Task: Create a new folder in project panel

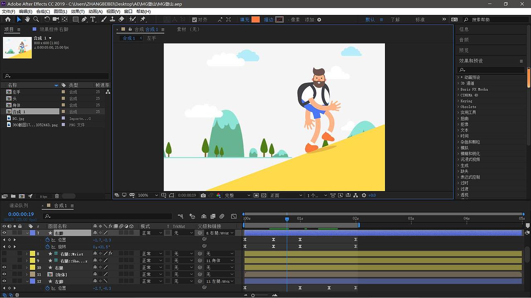Action: pyautogui.click(x=13, y=196)
